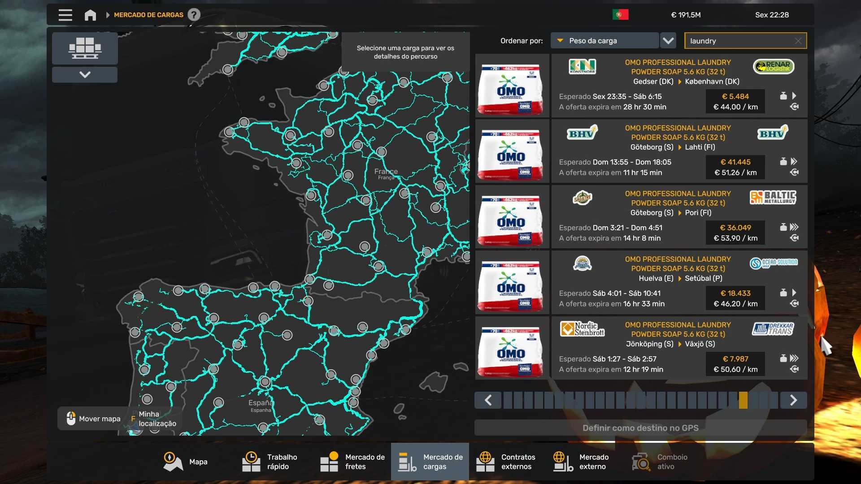
Task: Expand the panel under trailer icon
Action: [85, 74]
